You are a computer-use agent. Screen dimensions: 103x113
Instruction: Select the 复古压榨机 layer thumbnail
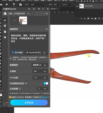click(x=81, y=6)
